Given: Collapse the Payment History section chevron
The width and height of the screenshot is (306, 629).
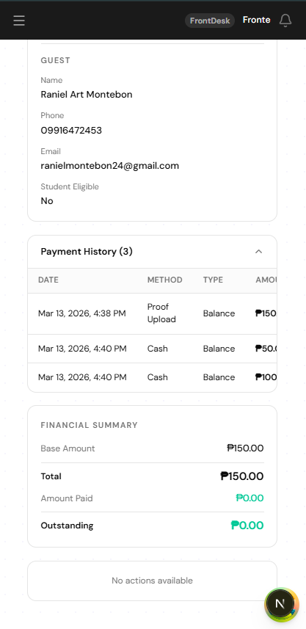Looking at the screenshot, I should [259, 252].
